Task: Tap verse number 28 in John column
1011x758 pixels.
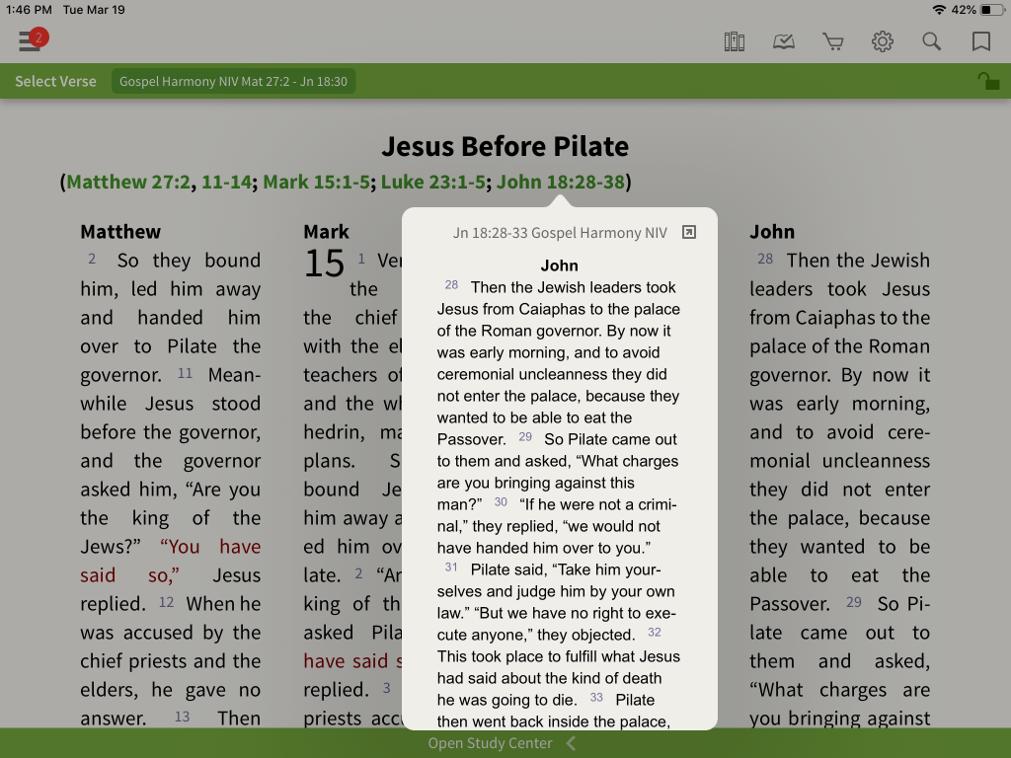Action: [x=765, y=259]
